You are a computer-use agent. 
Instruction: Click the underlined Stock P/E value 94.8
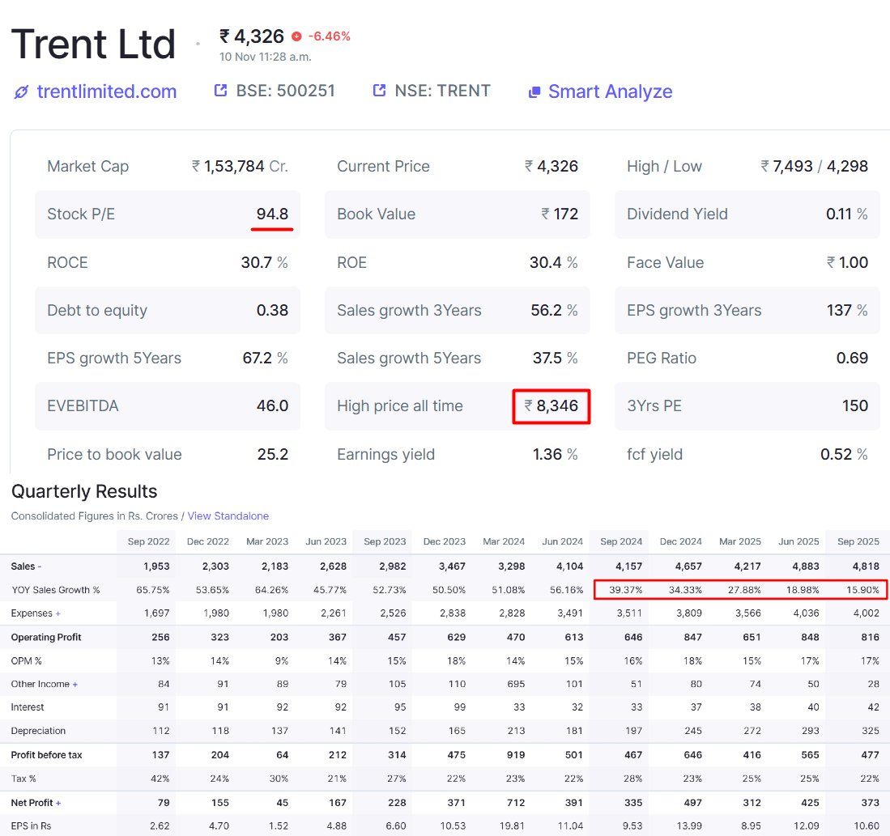point(274,214)
